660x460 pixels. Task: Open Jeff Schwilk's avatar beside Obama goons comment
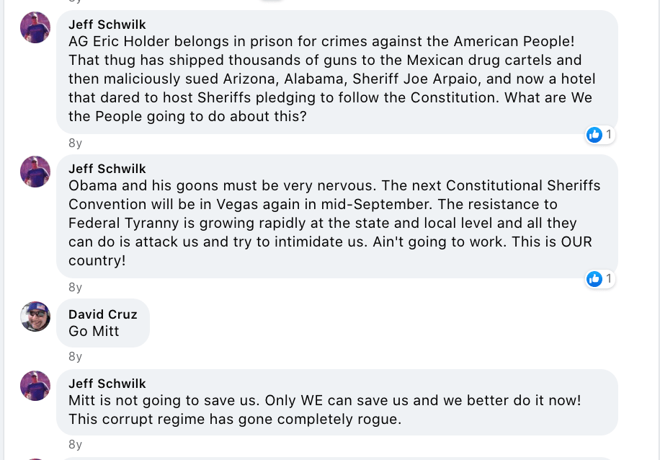[x=35, y=172]
